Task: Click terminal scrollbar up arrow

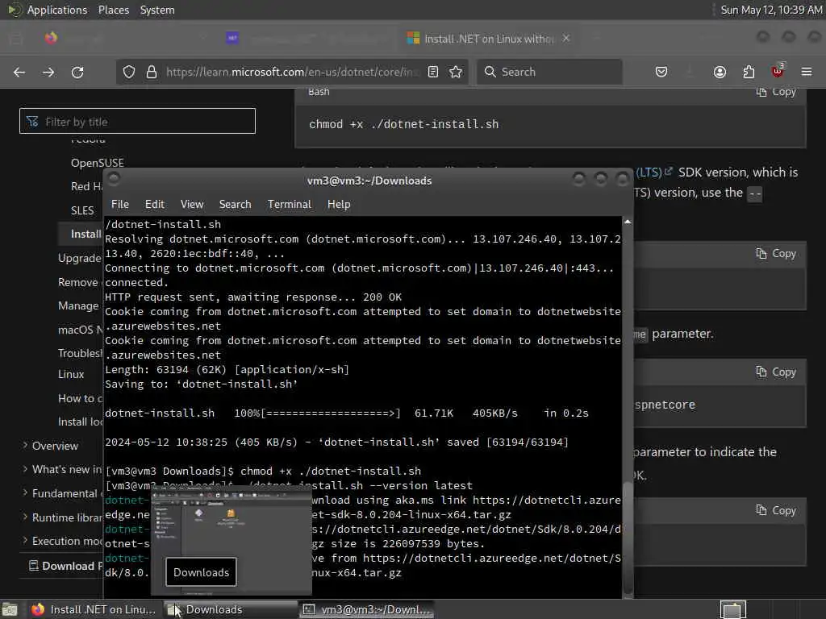Action: click(628, 222)
